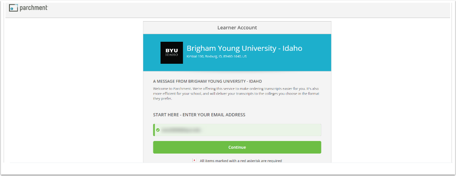Screen dimensions: 456x176
Task: Select the Learner Account header
Action: pyautogui.click(x=237, y=27)
